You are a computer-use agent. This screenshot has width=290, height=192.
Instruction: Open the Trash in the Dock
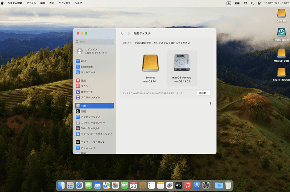(228, 185)
